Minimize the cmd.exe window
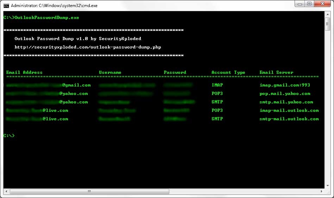 click(x=300, y=4)
